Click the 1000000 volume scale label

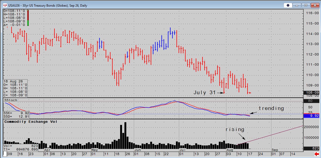(312, 138)
